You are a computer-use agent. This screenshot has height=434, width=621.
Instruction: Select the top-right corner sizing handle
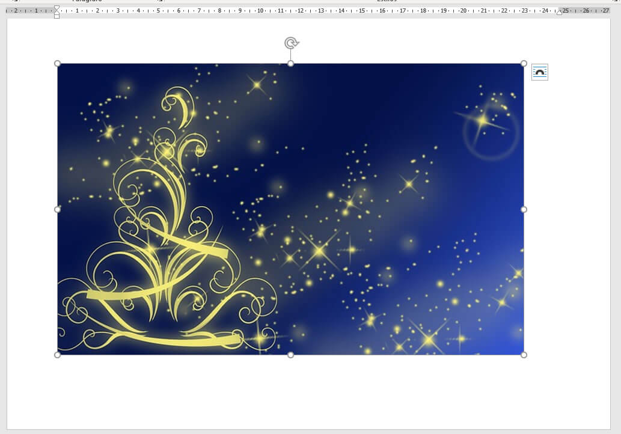524,63
